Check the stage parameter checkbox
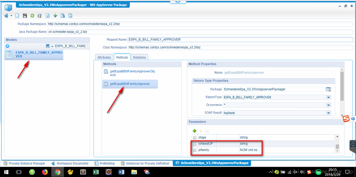This screenshot has width=356, height=177. [195, 138]
